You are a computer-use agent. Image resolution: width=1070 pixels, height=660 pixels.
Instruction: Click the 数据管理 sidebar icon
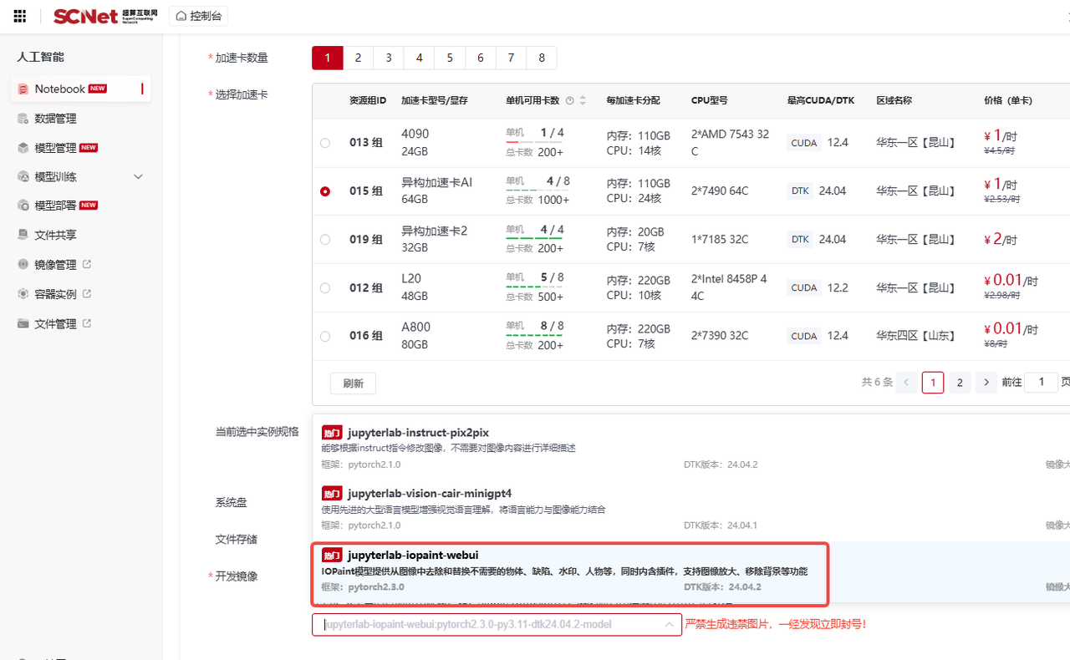(23, 119)
